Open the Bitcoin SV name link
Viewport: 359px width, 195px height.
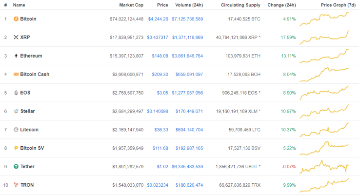click(x=32, y=148)
